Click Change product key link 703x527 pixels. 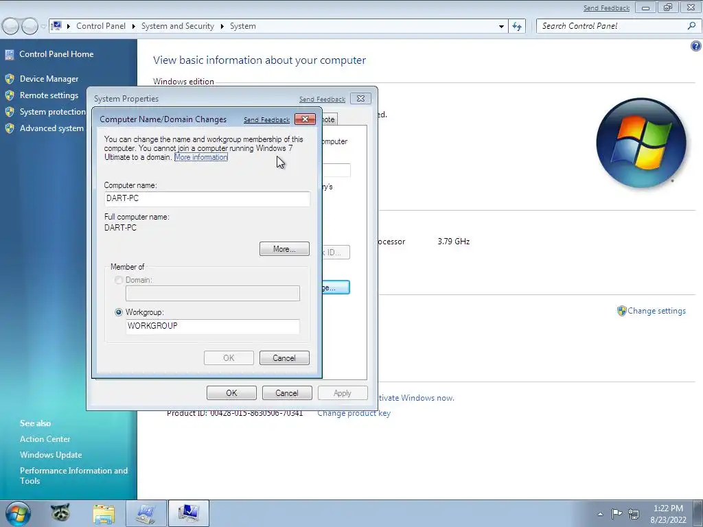pyautogui.click(x=354, y=413)
